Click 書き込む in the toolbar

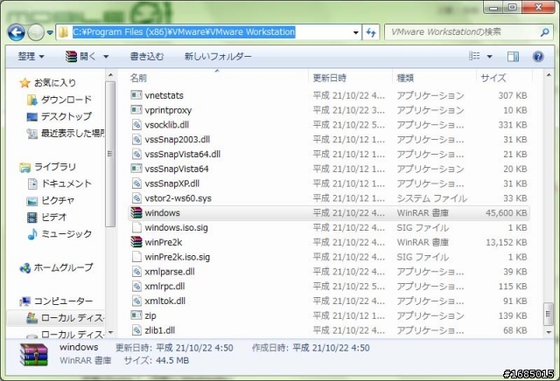coord(147,57)
